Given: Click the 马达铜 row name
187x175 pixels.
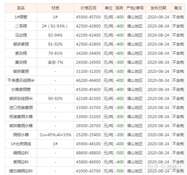Looking at the screenshot, I should 21,35.
